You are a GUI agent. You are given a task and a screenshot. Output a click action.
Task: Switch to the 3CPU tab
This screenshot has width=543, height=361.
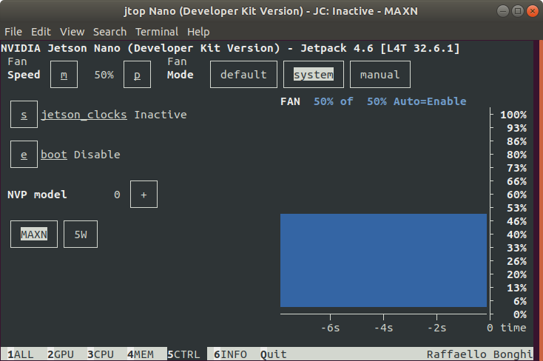tap(101, 354)
